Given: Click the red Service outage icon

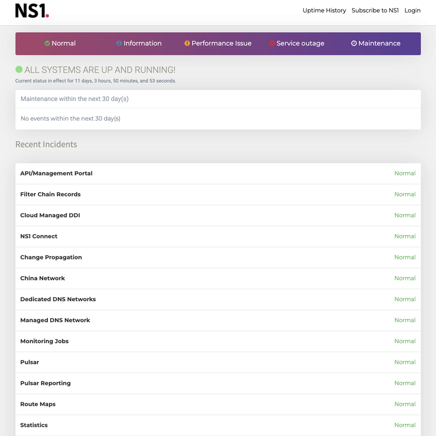Looking at the screenshot, I should (272, 43).
